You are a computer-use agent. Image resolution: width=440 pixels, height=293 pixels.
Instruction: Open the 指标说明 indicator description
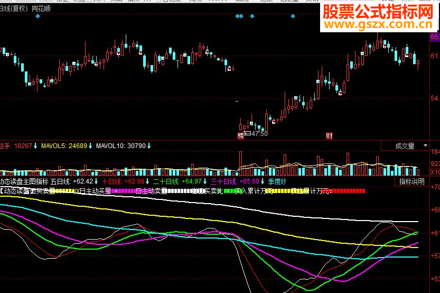[411, 181]
